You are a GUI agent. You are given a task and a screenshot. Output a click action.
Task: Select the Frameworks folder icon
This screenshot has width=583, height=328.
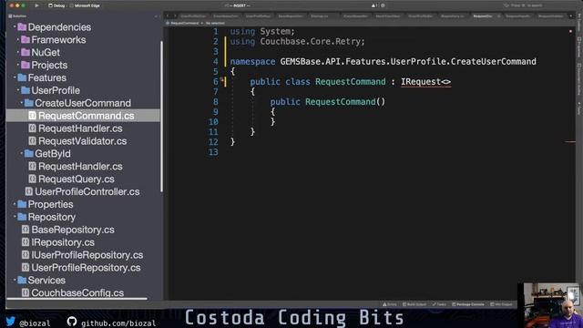(26, 39)
